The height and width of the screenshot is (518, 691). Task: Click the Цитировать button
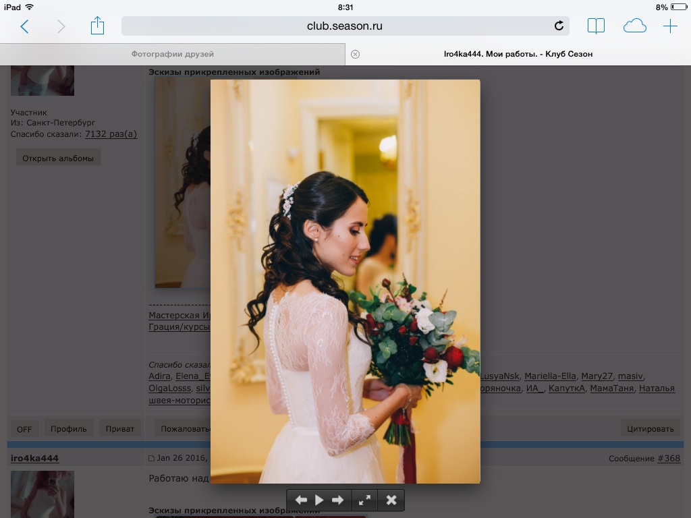(651, 428)
